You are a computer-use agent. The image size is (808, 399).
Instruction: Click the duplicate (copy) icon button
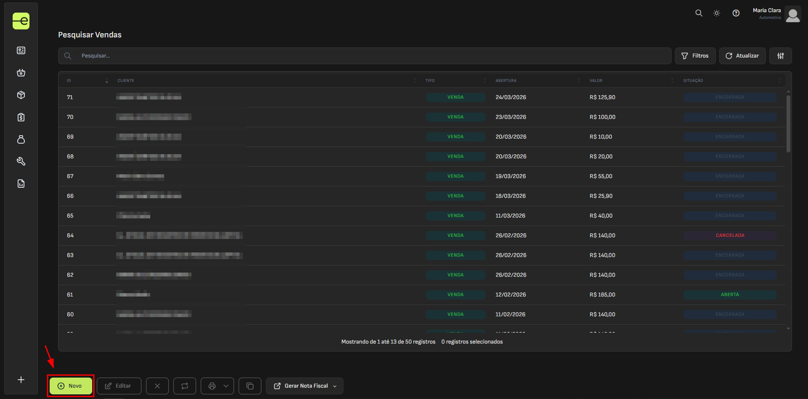[x=250, y=386]
